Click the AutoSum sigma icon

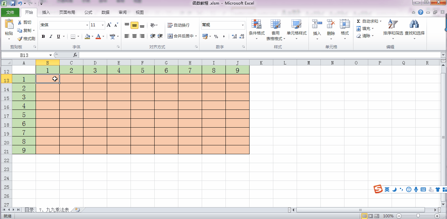358,21
